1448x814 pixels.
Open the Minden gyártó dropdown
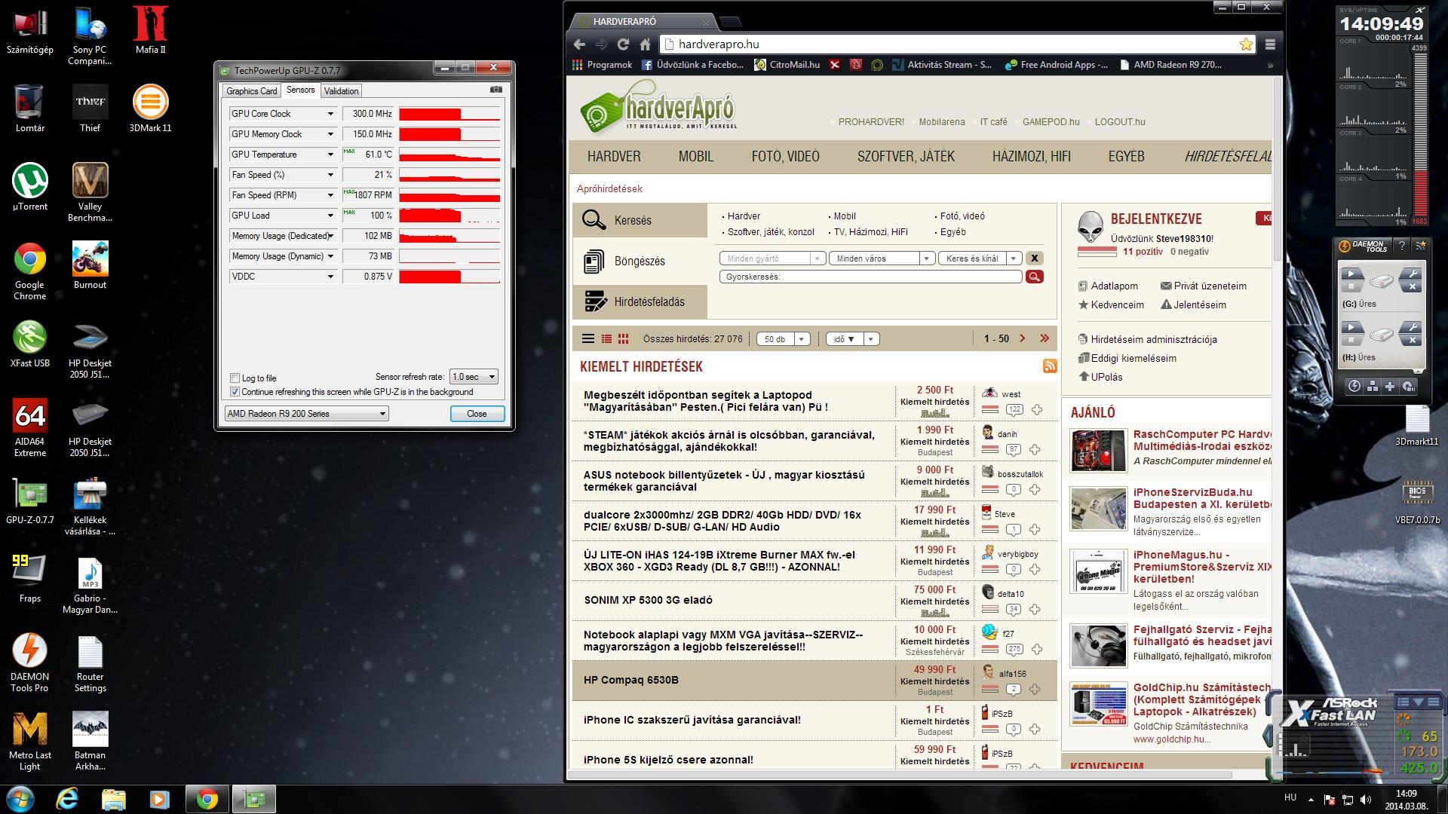click(x=772, y=259)
